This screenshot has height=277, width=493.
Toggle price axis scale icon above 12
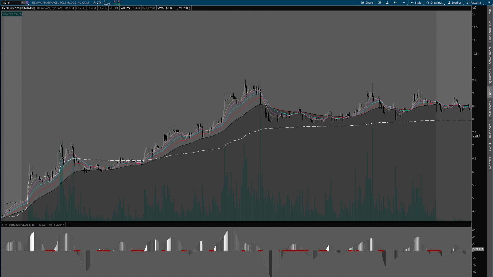pyautogui.click(x=475, y=8)
